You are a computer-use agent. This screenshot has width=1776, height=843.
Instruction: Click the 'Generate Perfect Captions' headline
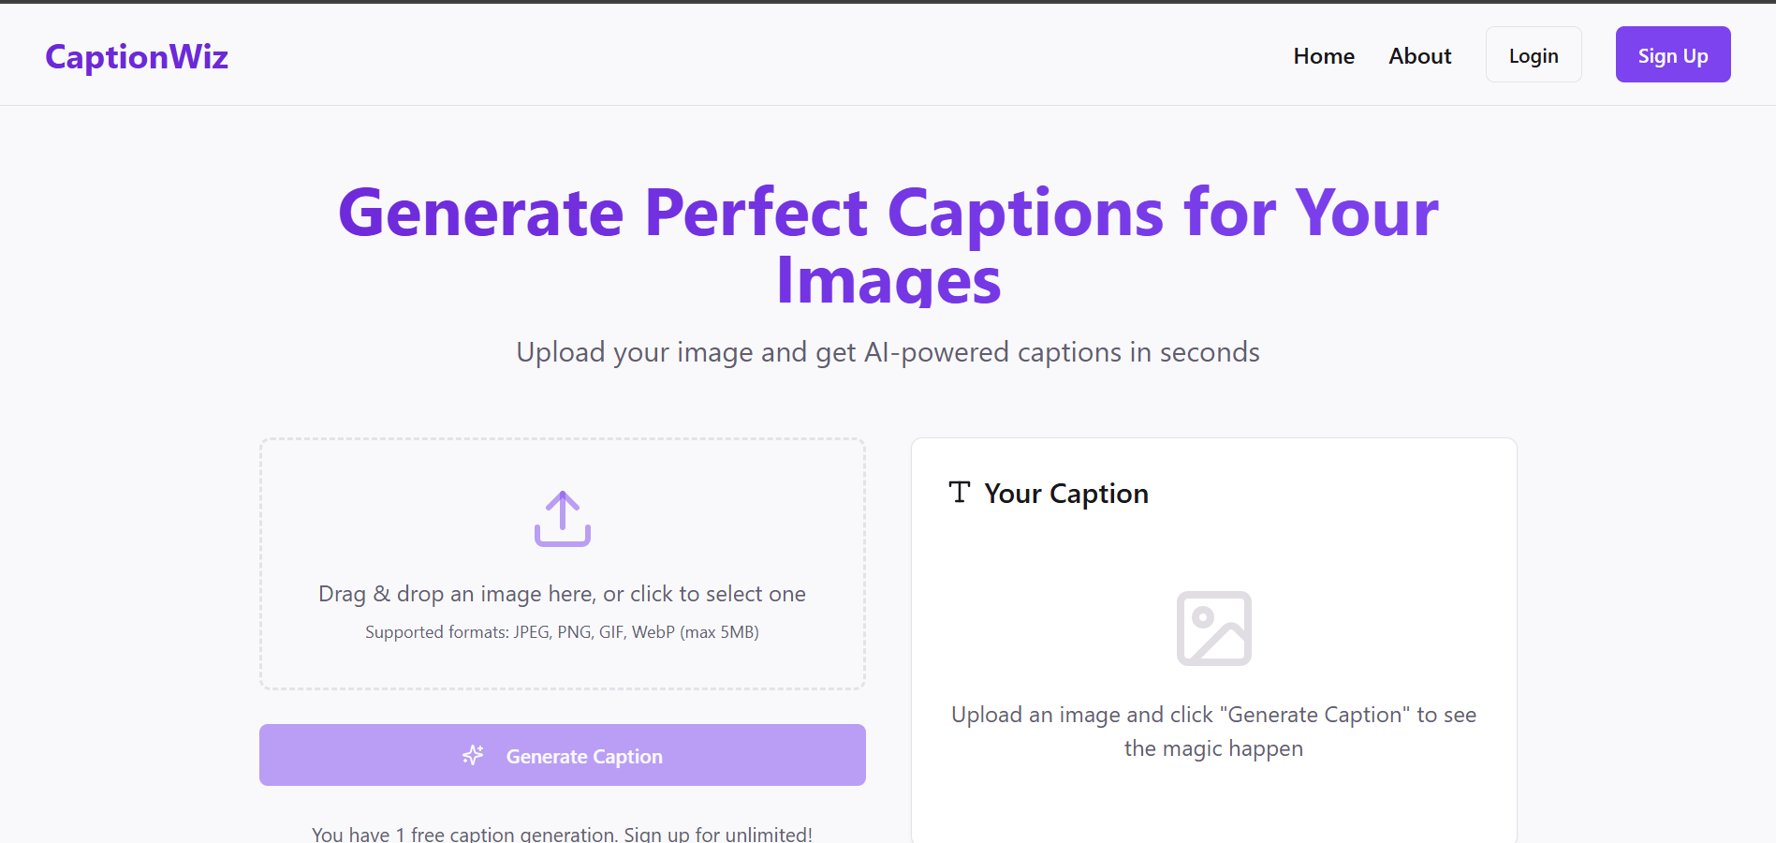coord(888,213)
